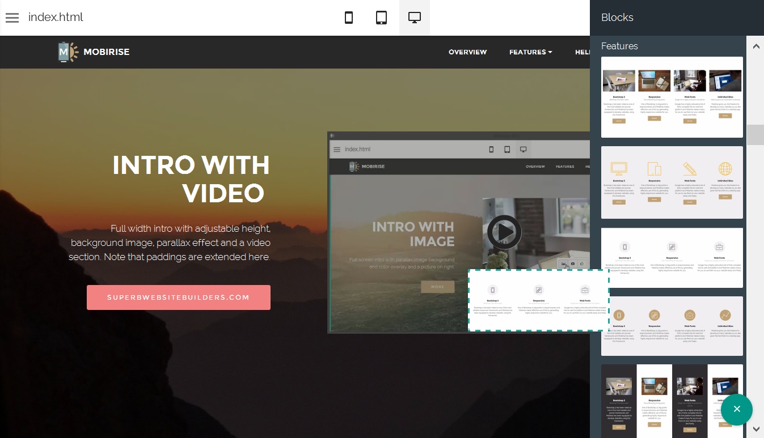This screenshot has height=438, width=764.
Task: Select the desktop preview mode
Action: pos(414,18)
